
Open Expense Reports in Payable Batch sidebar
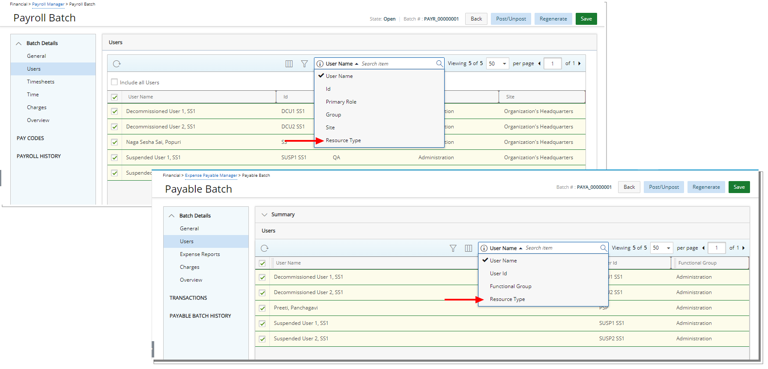200,254
